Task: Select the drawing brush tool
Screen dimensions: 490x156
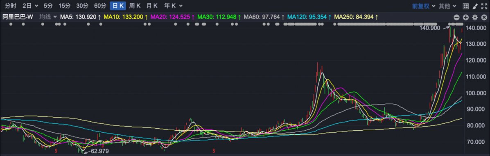Action: [x=475, y=6]
